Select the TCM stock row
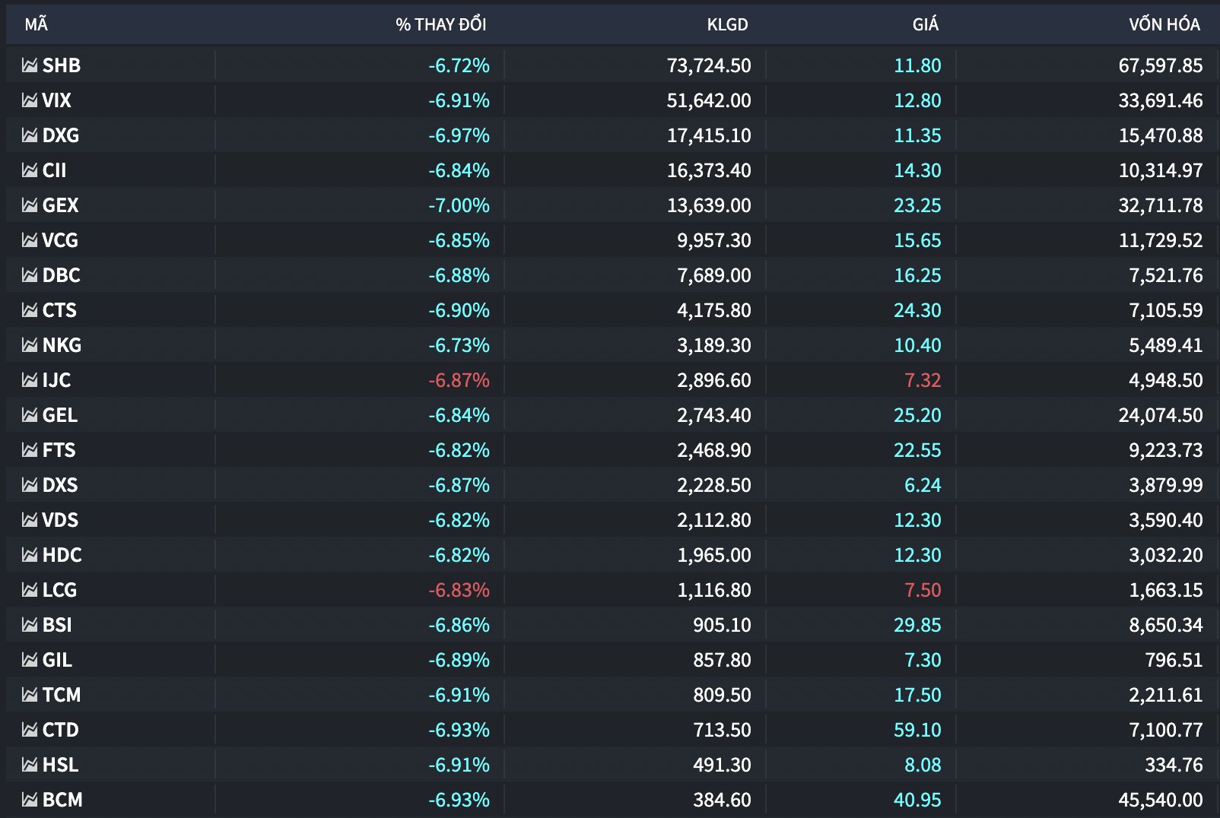1220x818 pixels. tap(610, 695)
